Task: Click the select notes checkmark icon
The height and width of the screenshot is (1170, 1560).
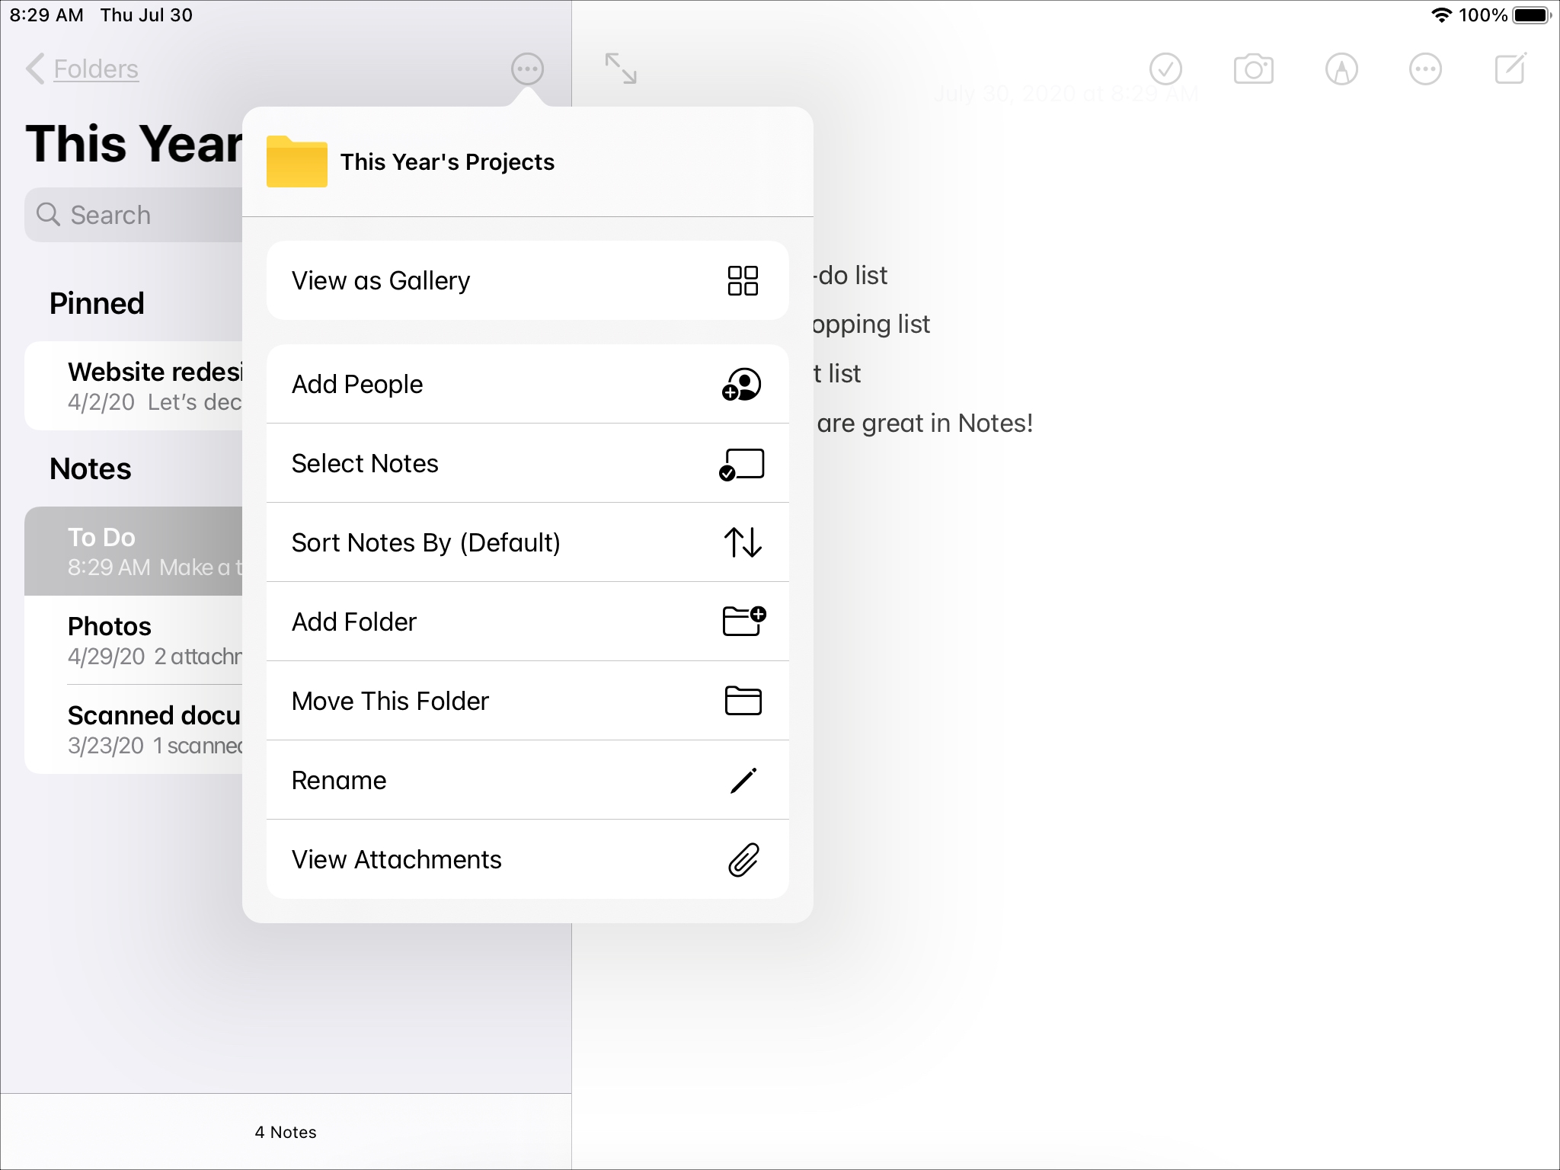Action: pos(741,464)
